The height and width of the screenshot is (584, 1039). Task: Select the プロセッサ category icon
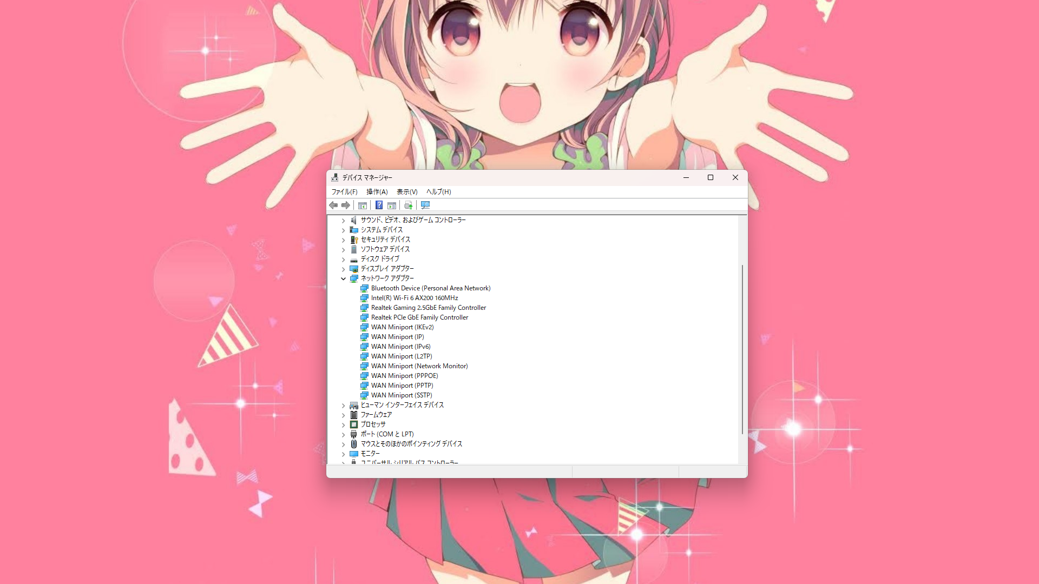pos(354,424)
